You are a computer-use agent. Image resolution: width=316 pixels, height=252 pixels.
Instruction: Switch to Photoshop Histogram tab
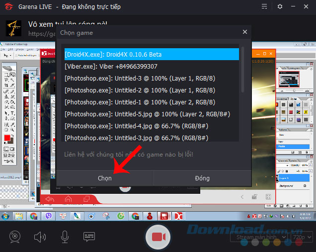(x=295, y=68)
